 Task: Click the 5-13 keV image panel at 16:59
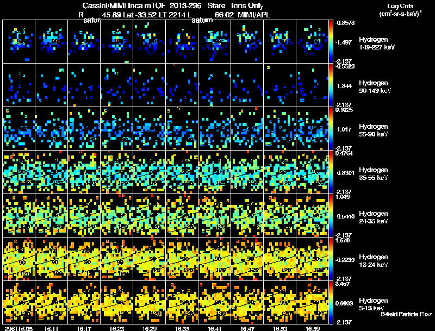[x=312, y=303]
